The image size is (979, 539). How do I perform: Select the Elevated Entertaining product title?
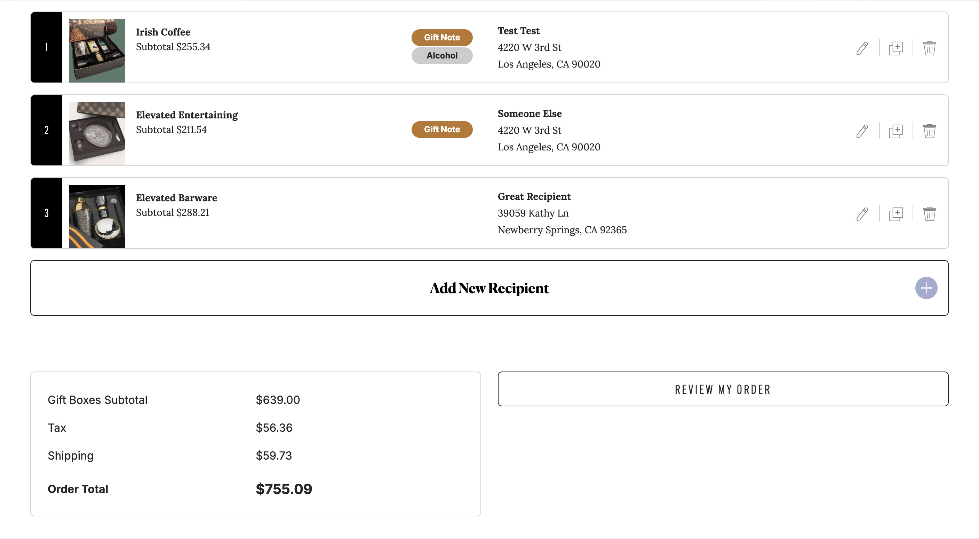click(x=186, y=115)
